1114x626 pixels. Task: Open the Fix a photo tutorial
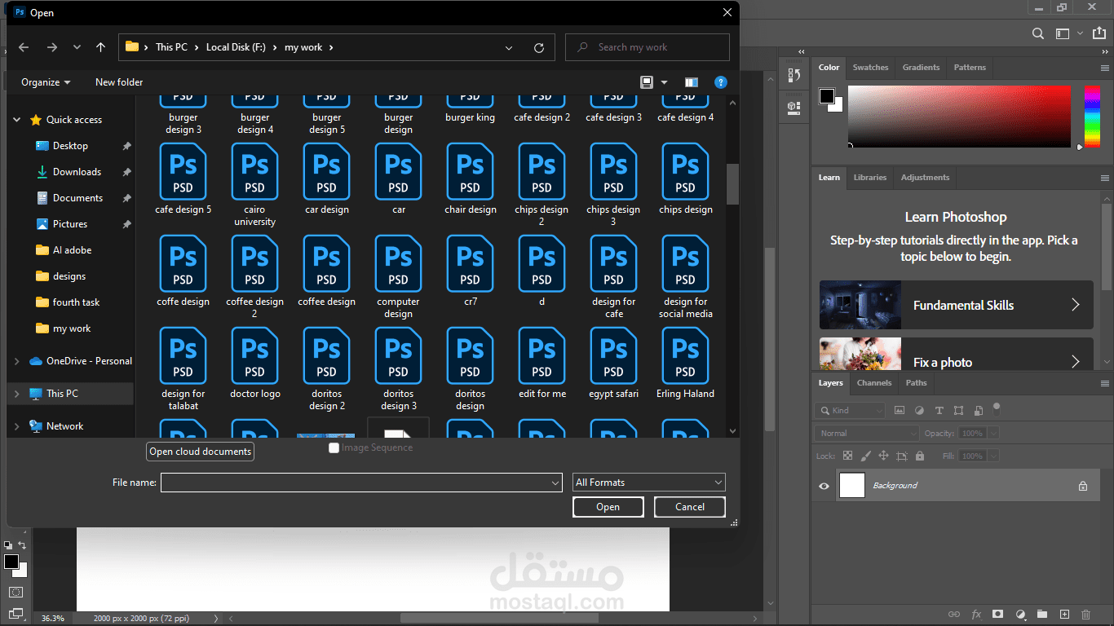956,355
